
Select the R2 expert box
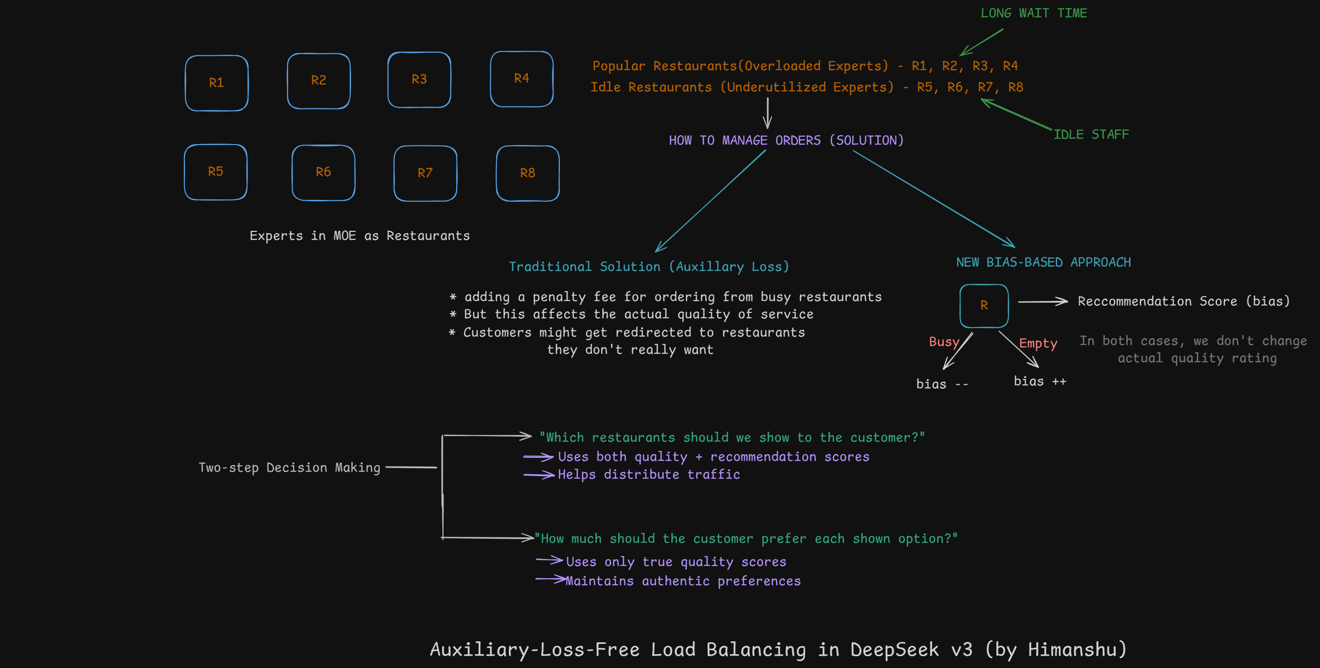pyautogui.click(x=318, y=80)
